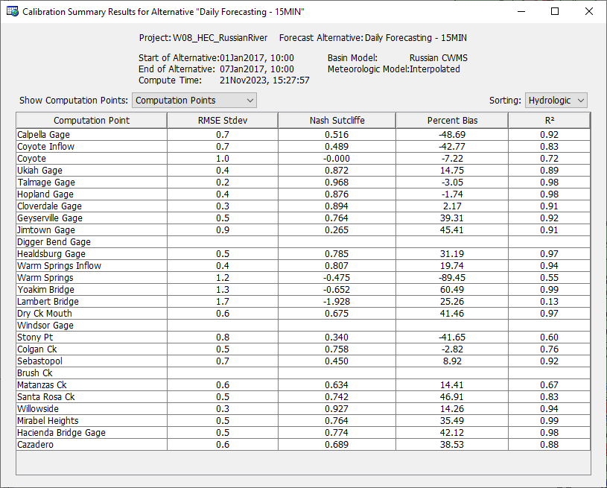Click Nash Sutcliffe value -0.000 for Coyote
This screenshot has height=488, width=607.
(x=337, y=159)
